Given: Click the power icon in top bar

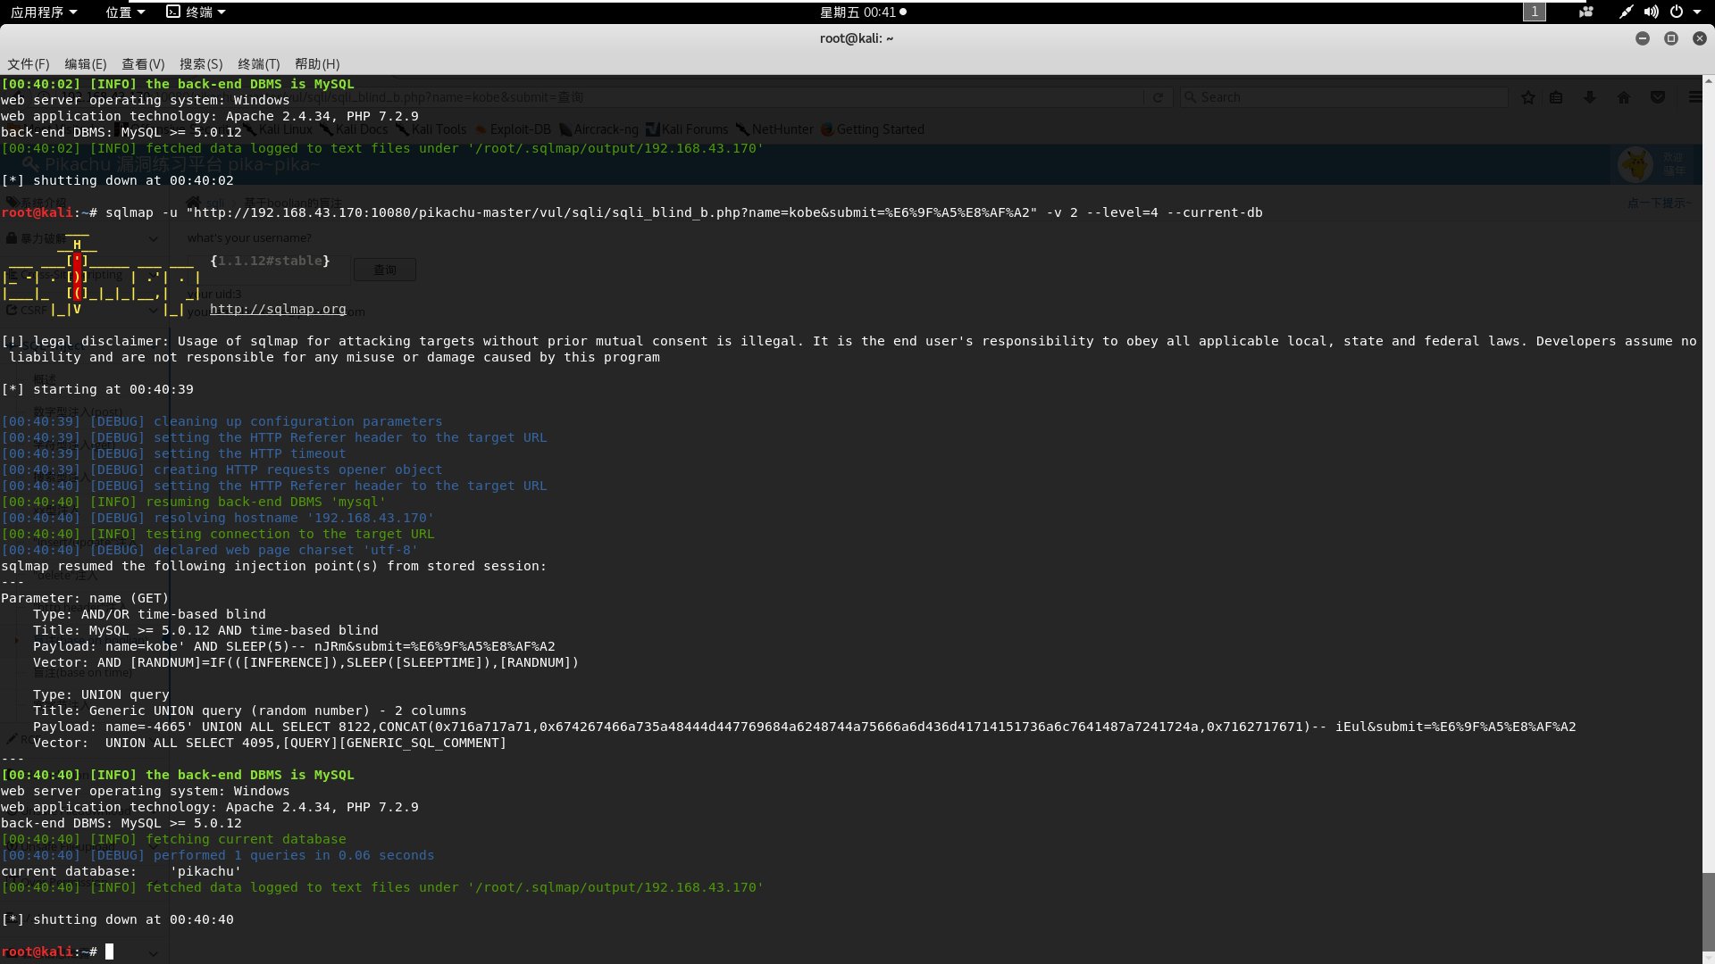Looking at the screenshot, I should pos(1677,12).
